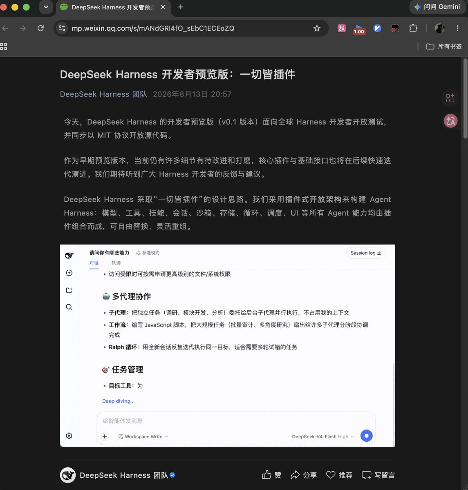The image size is (468, 490).
Task: Bookmark this page with the star icon
Action: [x=317, y=28]
